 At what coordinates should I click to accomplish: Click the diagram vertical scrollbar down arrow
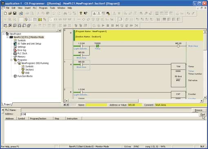tap(205, 97)
